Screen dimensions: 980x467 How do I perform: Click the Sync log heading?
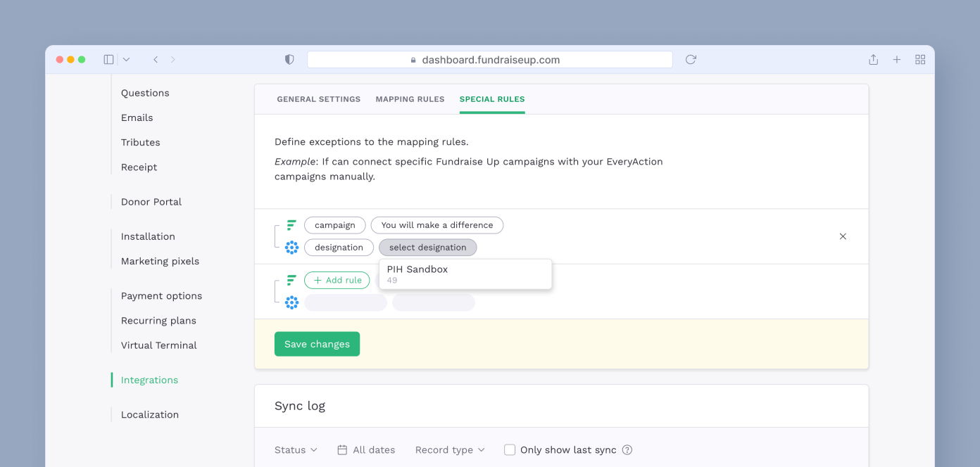click(x=300, y=406)
